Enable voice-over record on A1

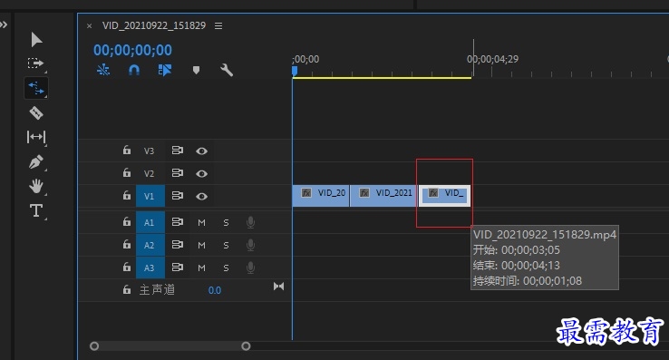(250, 222)
